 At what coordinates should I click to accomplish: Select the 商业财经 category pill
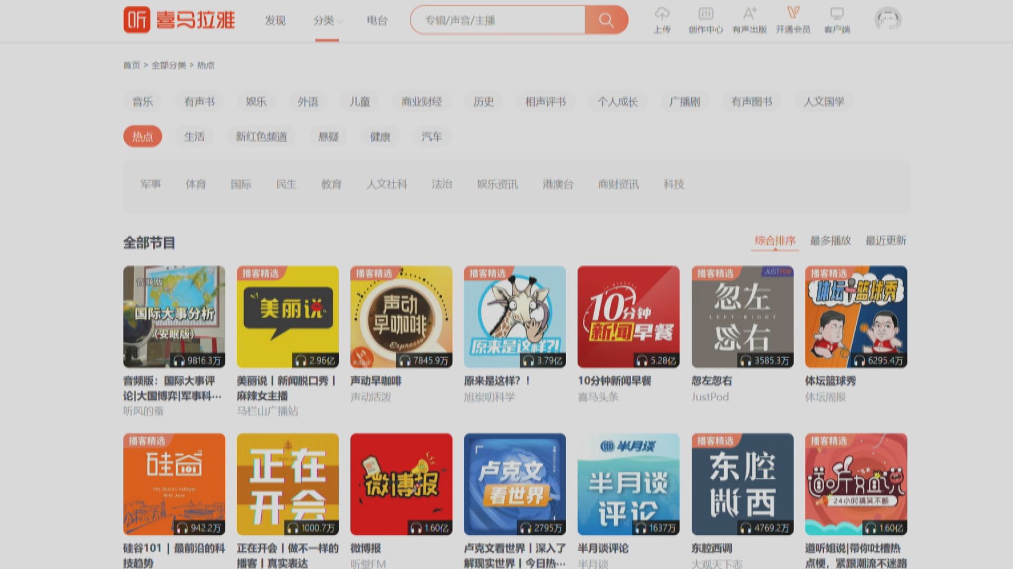point(422,102)
